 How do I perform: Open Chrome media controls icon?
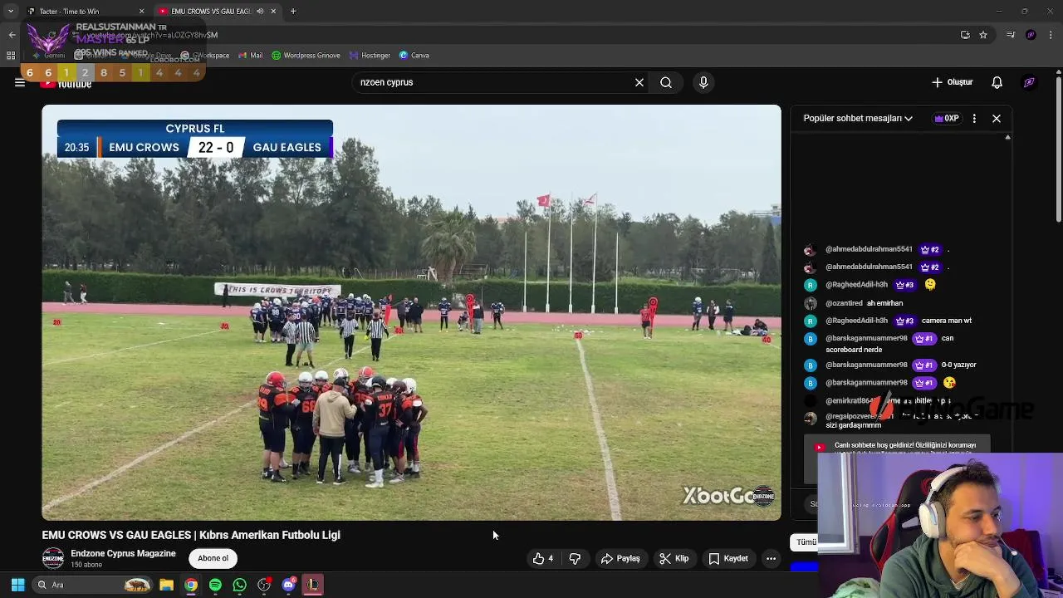pos(1011,35)
